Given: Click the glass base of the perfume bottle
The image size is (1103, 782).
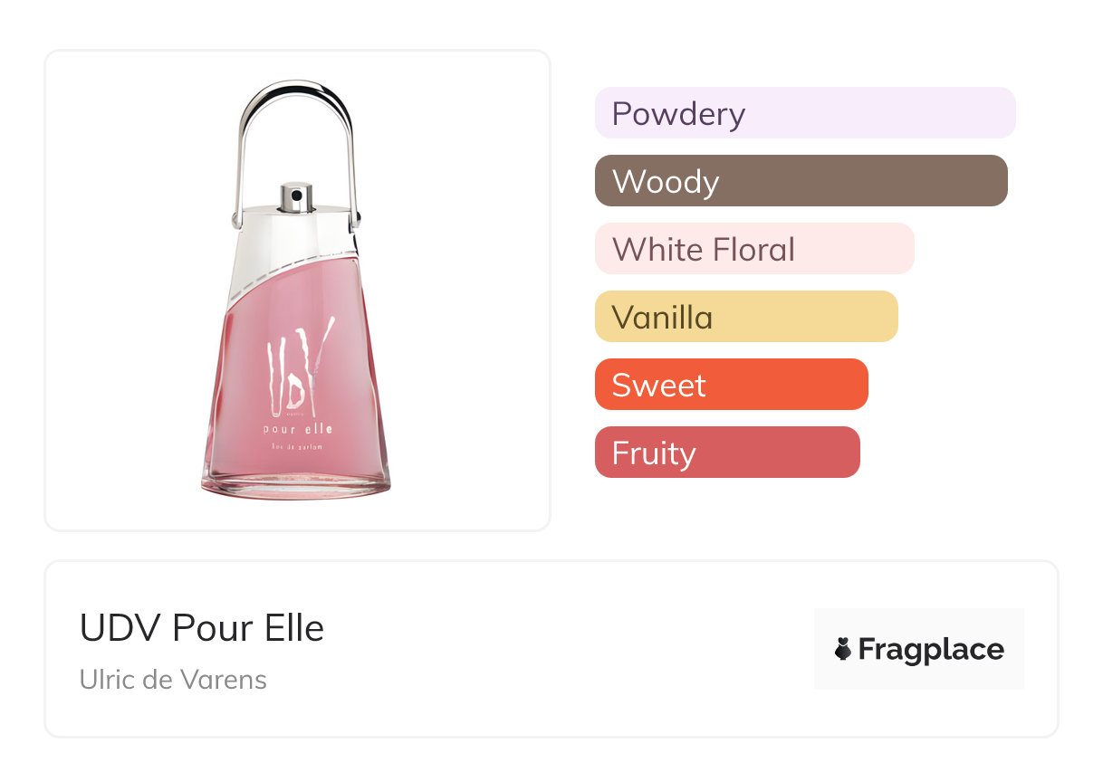Looking at the screenshot, I should (x=296, y=482).
